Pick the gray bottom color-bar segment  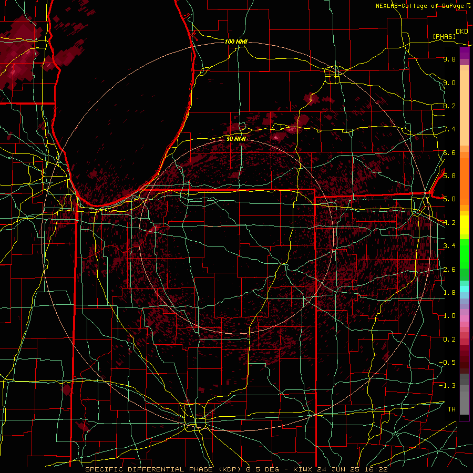464,403
